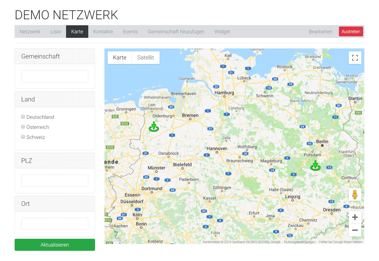Open the green marker near Oldenburg
This screenshot has width=379, height=261.
click(154, 127)
